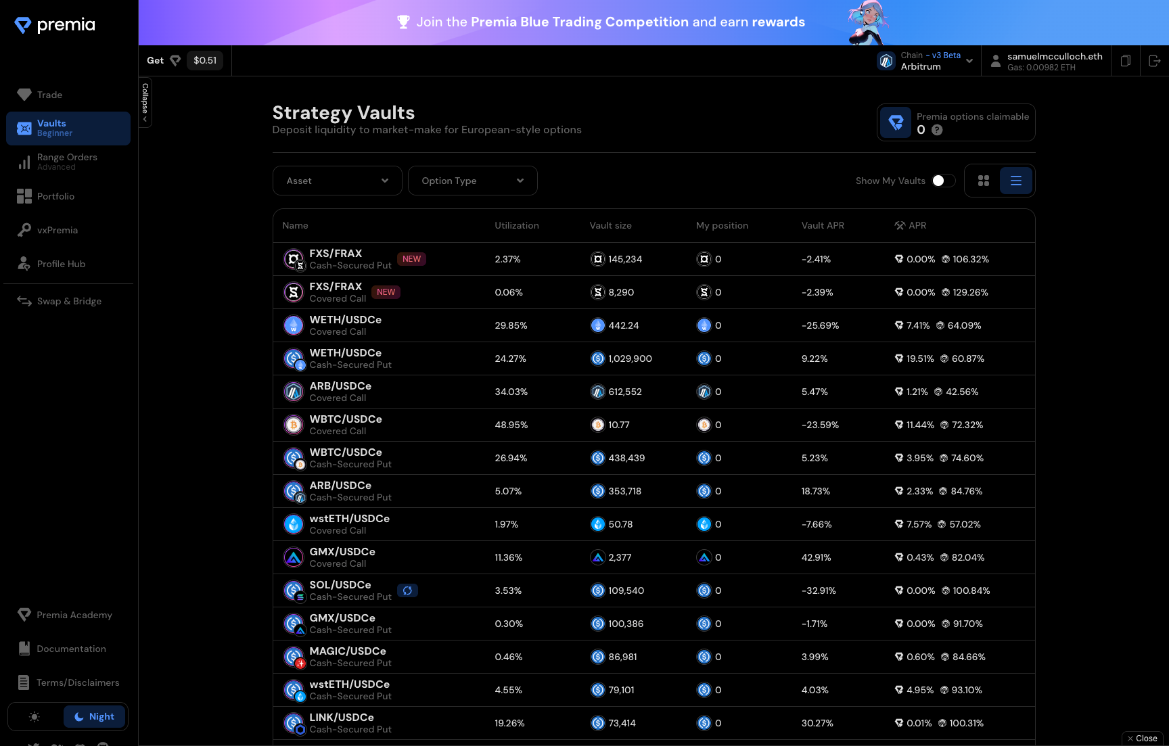Toggle Show My Vaults switch

[x=942, y=181]
